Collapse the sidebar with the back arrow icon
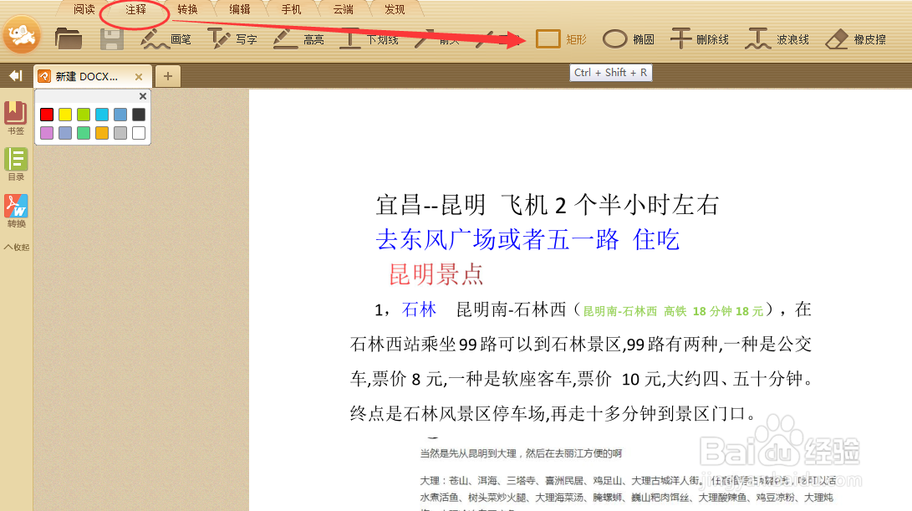The width and height of the screenshot is (912, 511). point(16,75)
